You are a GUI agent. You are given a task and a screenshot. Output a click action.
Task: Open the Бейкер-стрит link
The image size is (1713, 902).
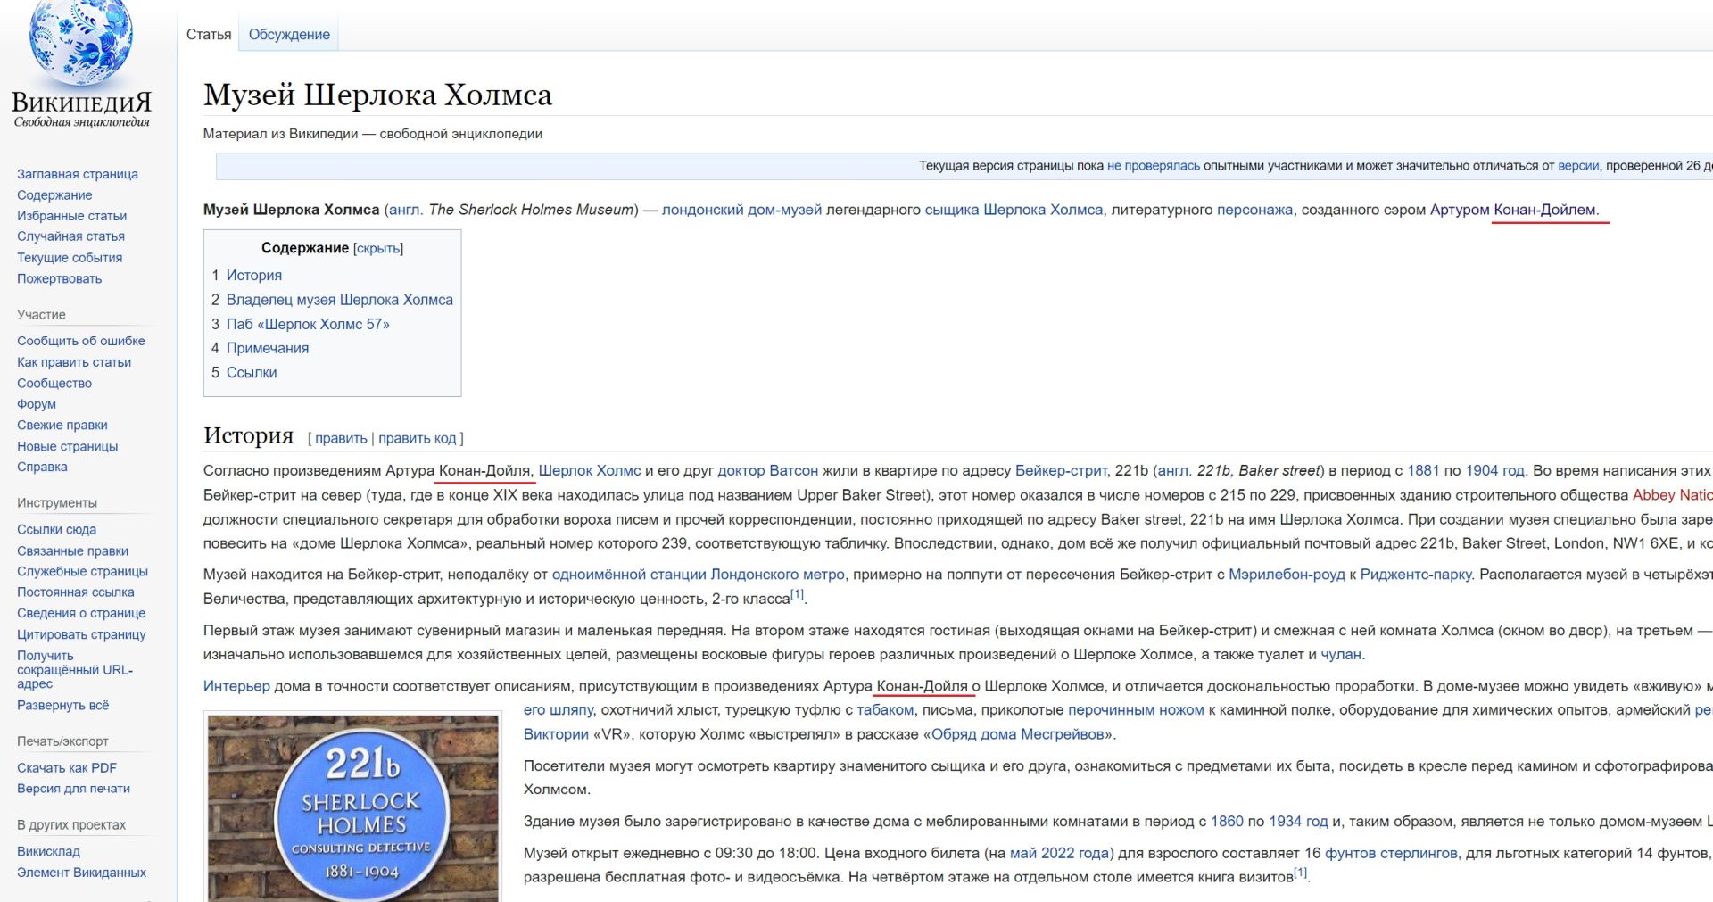tap(1061, 470)
